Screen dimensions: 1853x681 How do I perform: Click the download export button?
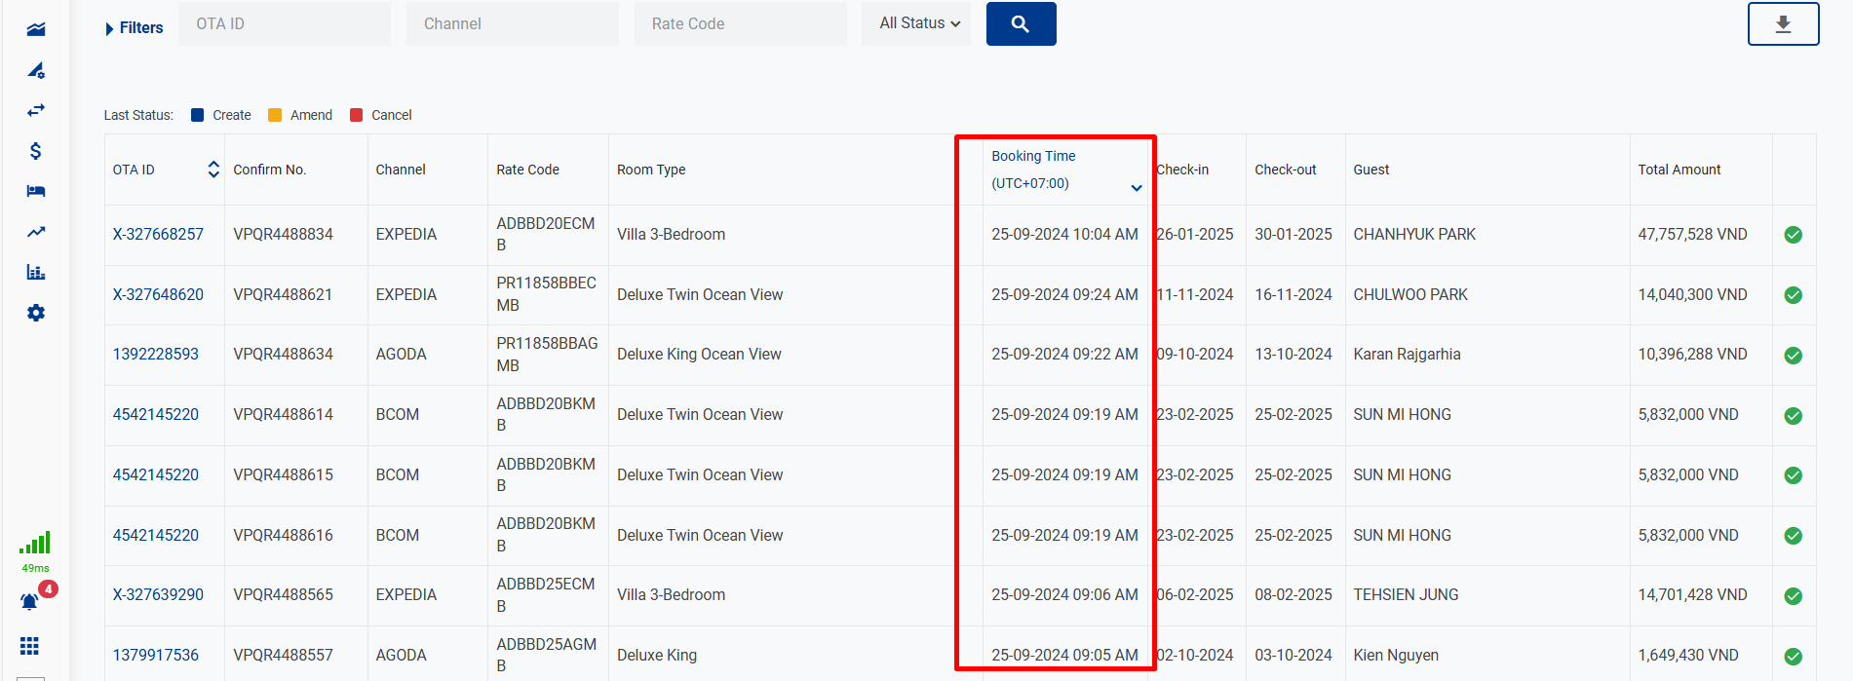(1783, 24)
